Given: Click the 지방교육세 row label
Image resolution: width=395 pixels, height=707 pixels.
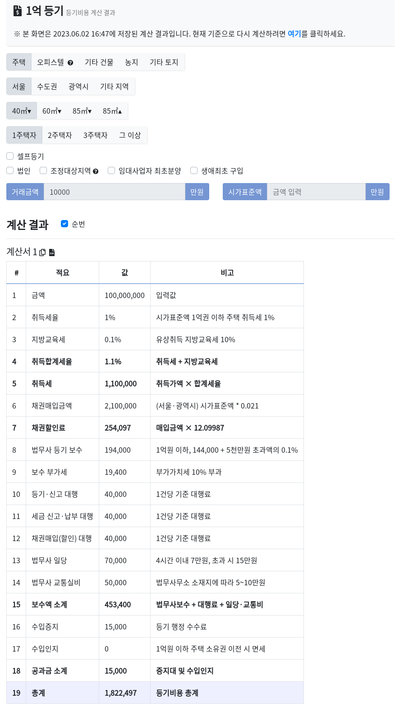Looking at the screenshot, I should pyautogui.click(x=48, y=340).
